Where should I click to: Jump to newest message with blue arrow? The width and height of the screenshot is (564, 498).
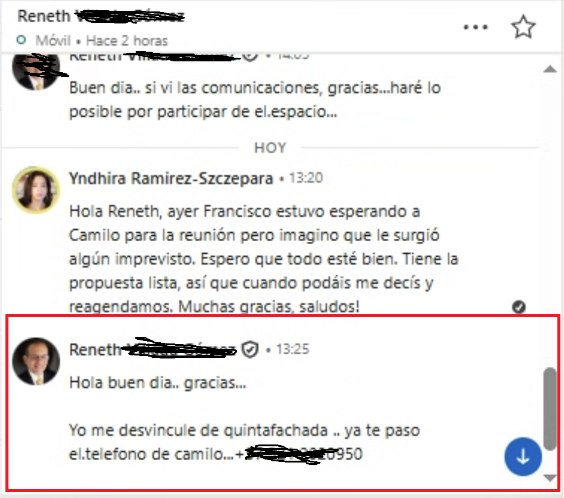tap(523, 456)
